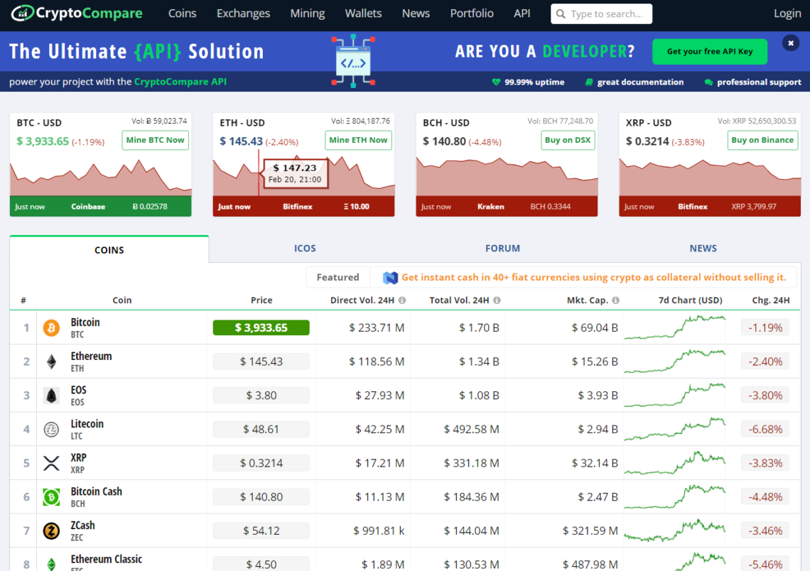The image size is (810, 571).
Task: Open the featured instant cash promo link
Action: tap(593, 277)
